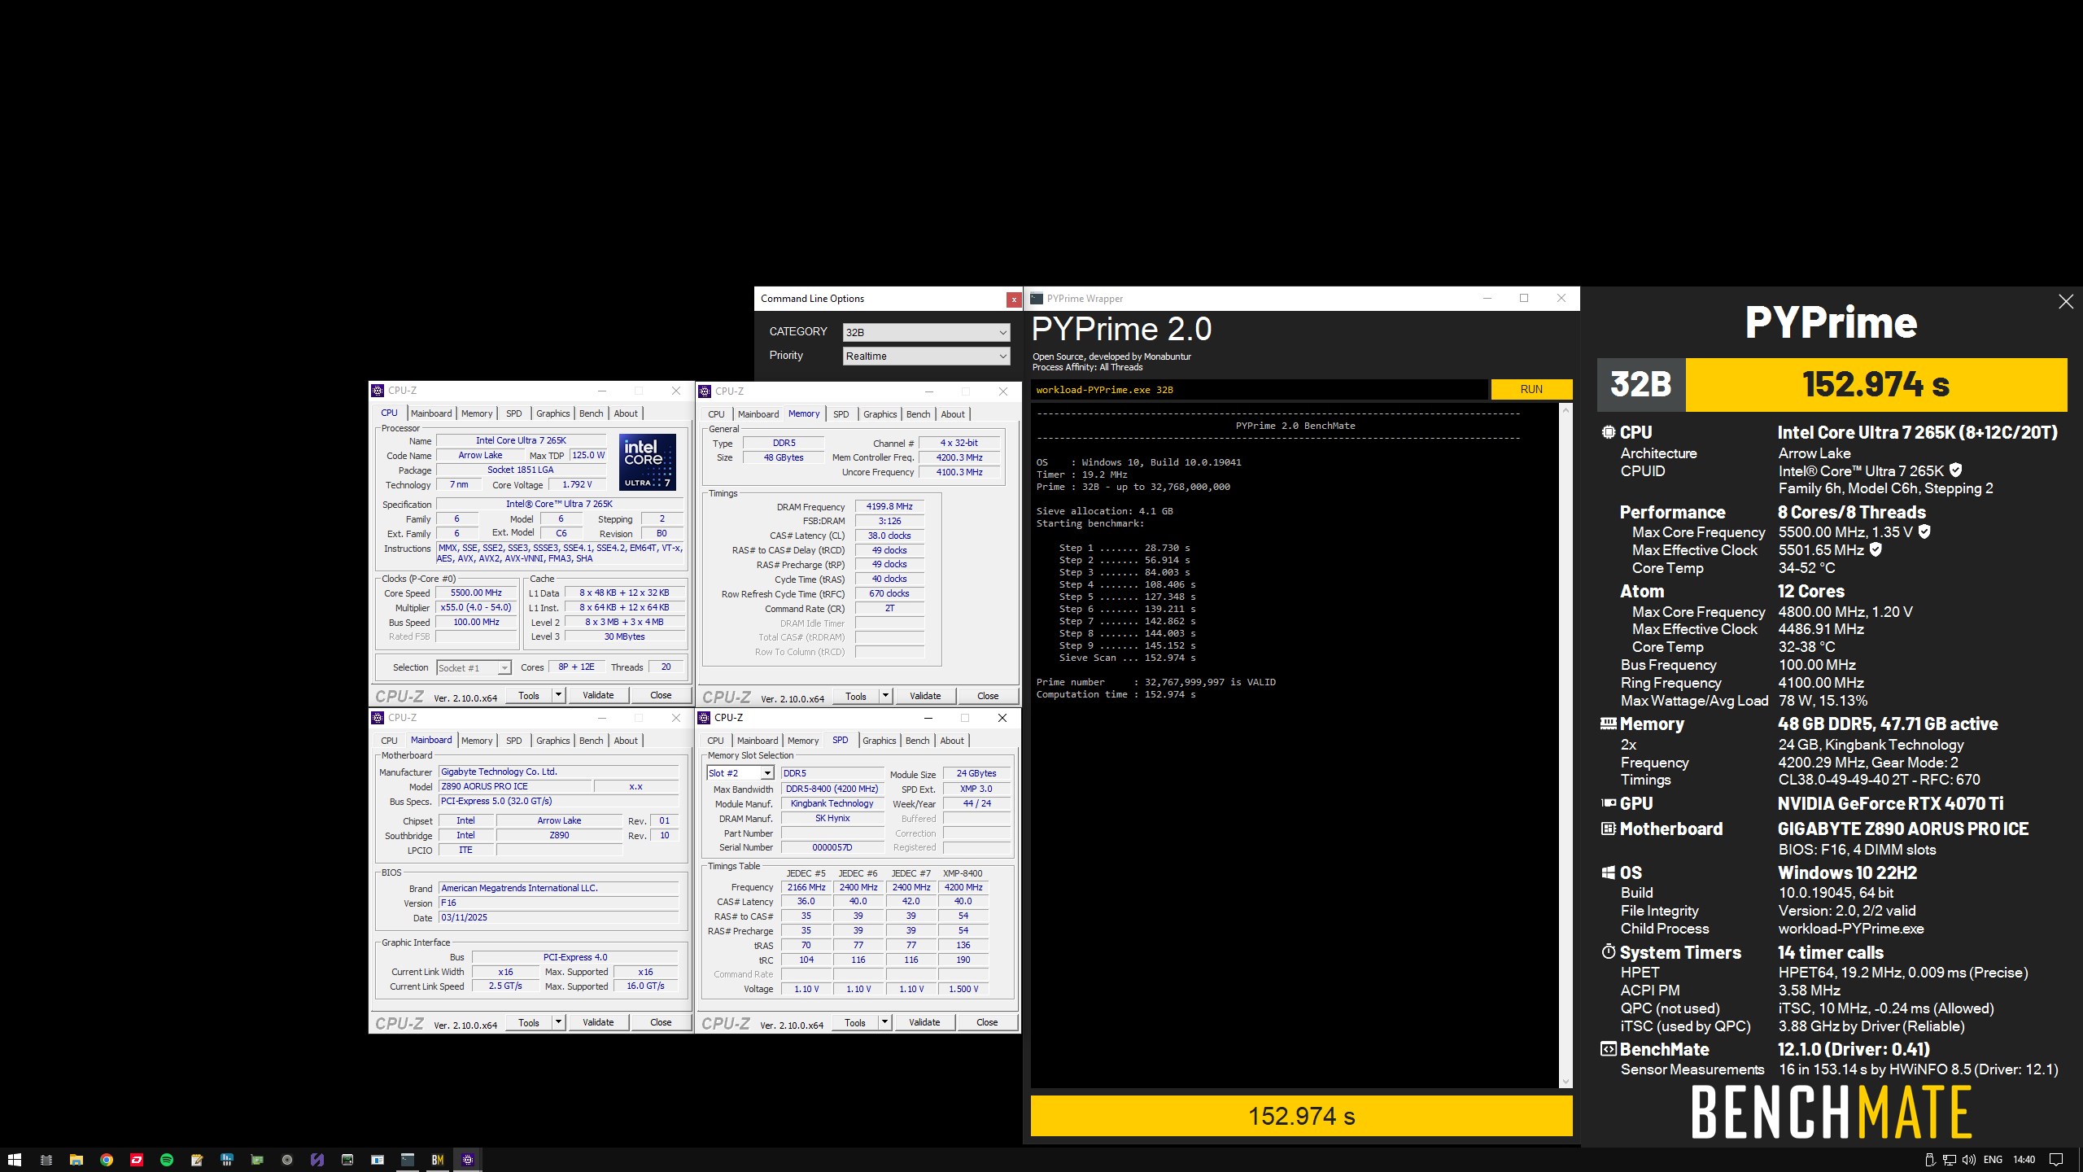Switch to CPU-Z via the purple taskbar icon
This screenshot has width=2083, height=1172.
point(468,1160)
